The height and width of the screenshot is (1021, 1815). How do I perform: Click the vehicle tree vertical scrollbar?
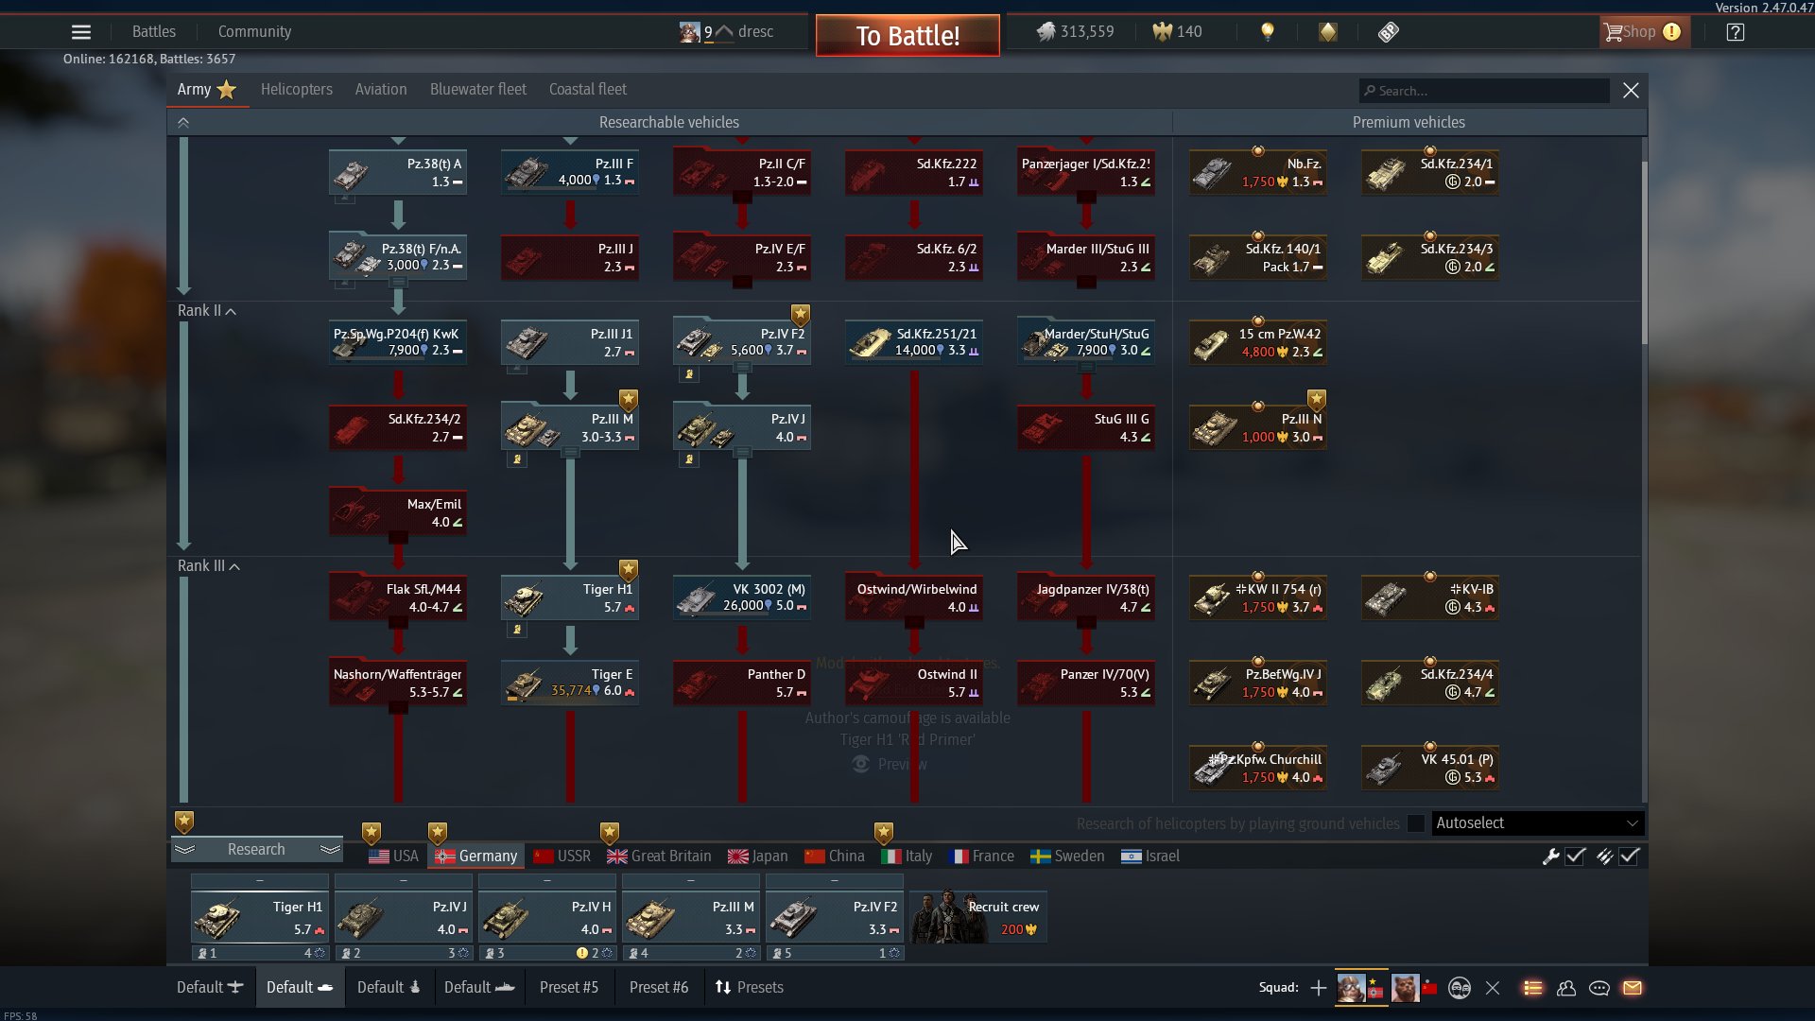pyautogui.click(x=1644, y=253)
